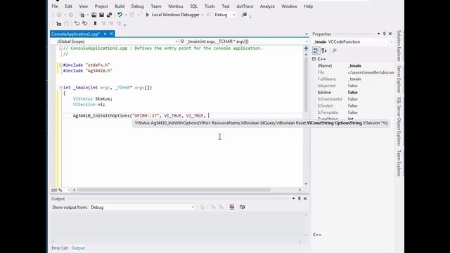
Task: Click the first icon in the second toolbar row
Action: [59, 24]
